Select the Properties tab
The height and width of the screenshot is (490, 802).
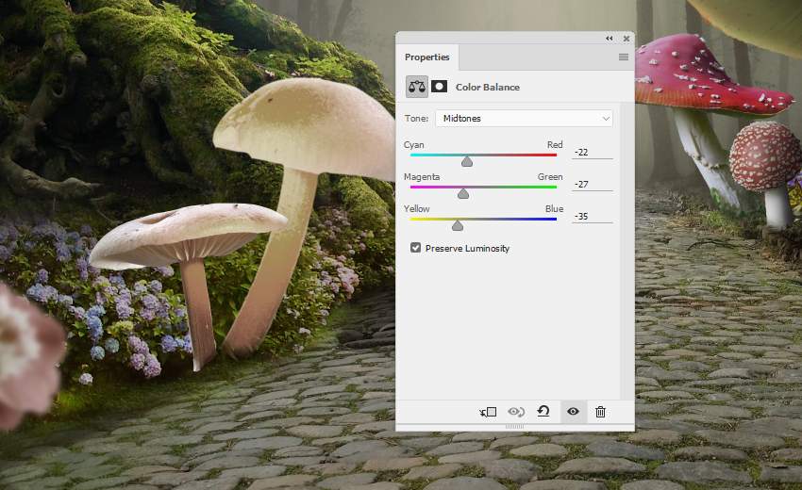point(427,57)
